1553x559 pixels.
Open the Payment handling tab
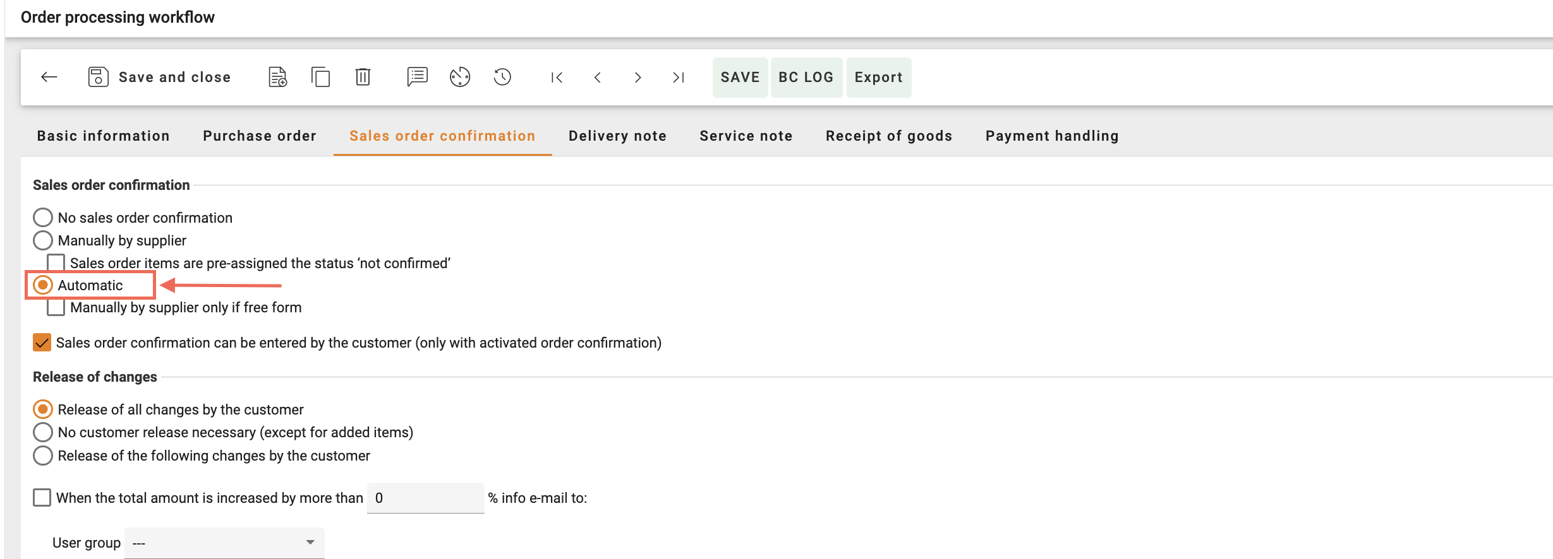point(1052,136)
